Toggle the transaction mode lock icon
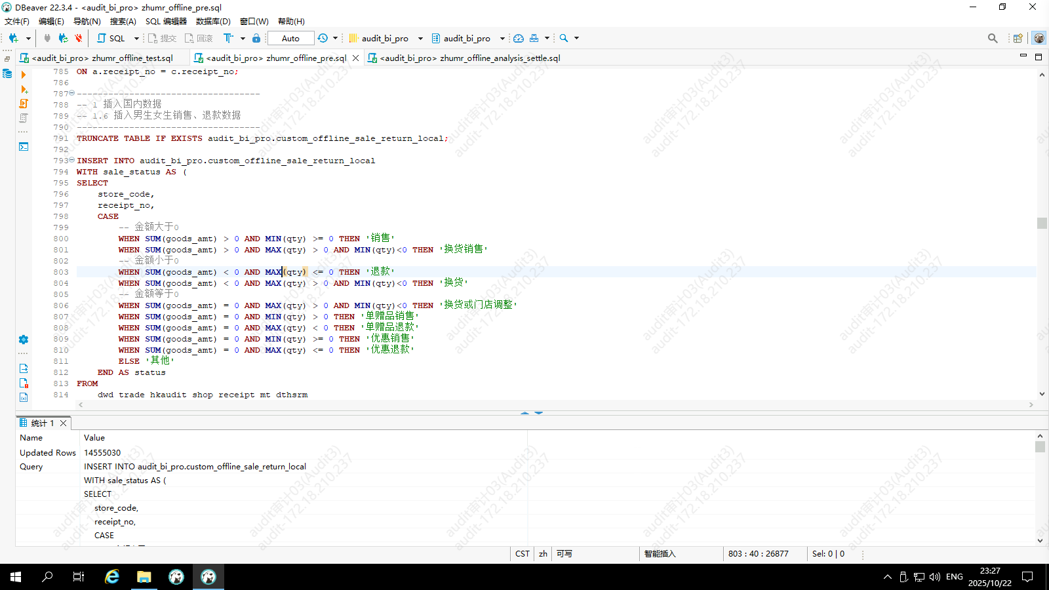The height and width of the screenshot is (590, 1049). [256, 38]
